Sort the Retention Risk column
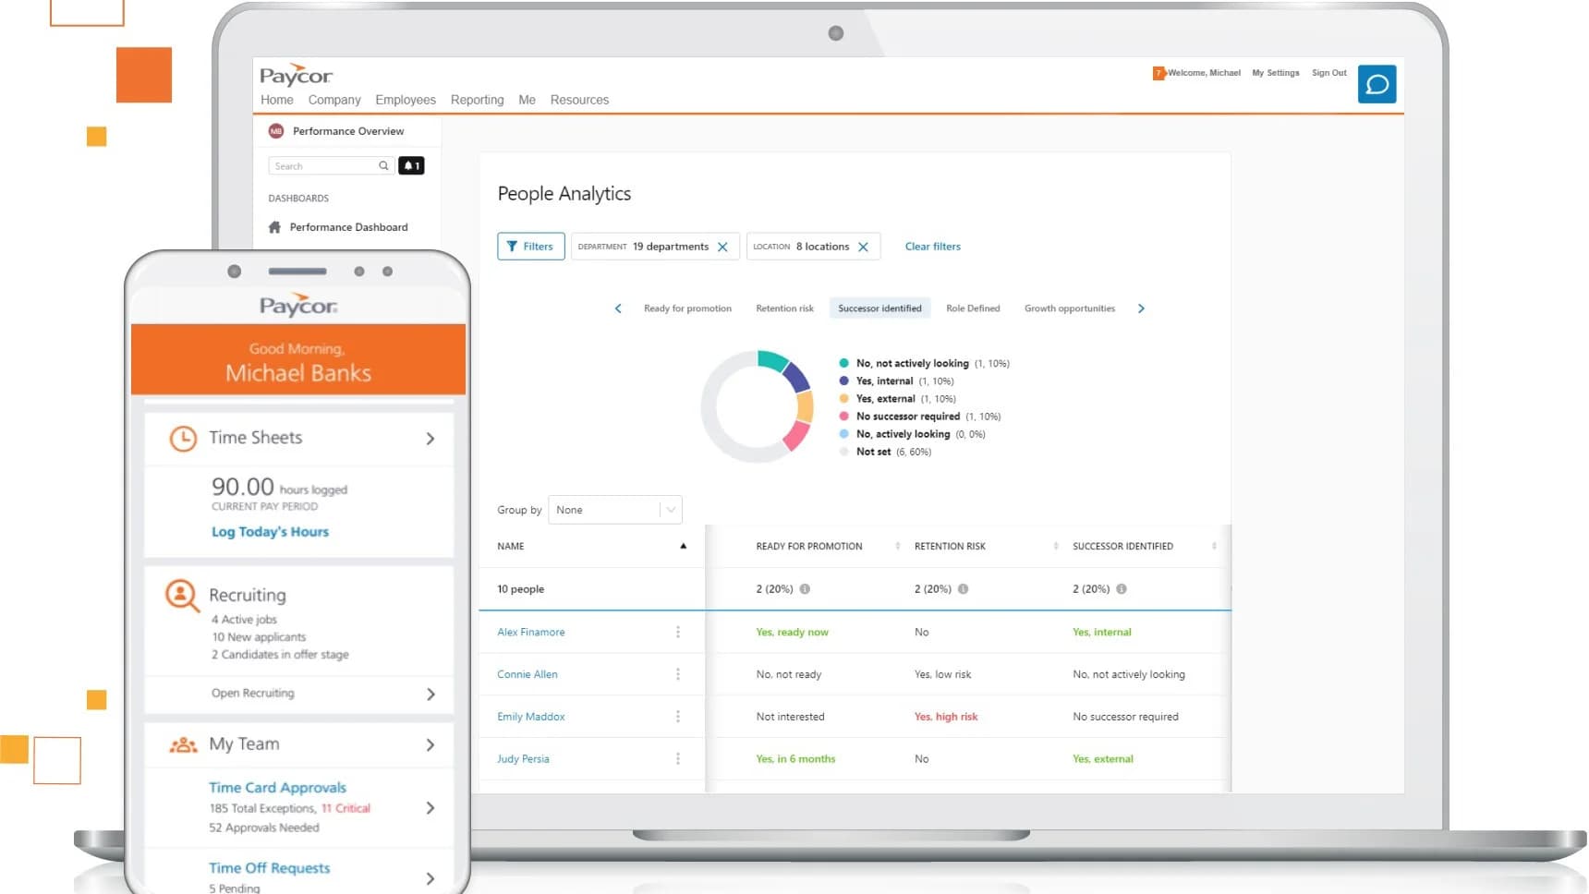The image size is (1589, 894). coord(1055,546)
